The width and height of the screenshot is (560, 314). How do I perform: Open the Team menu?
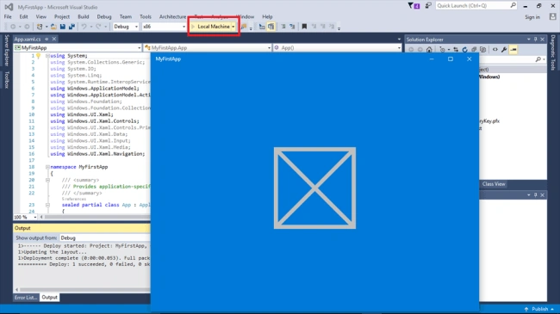pos(126,16)
